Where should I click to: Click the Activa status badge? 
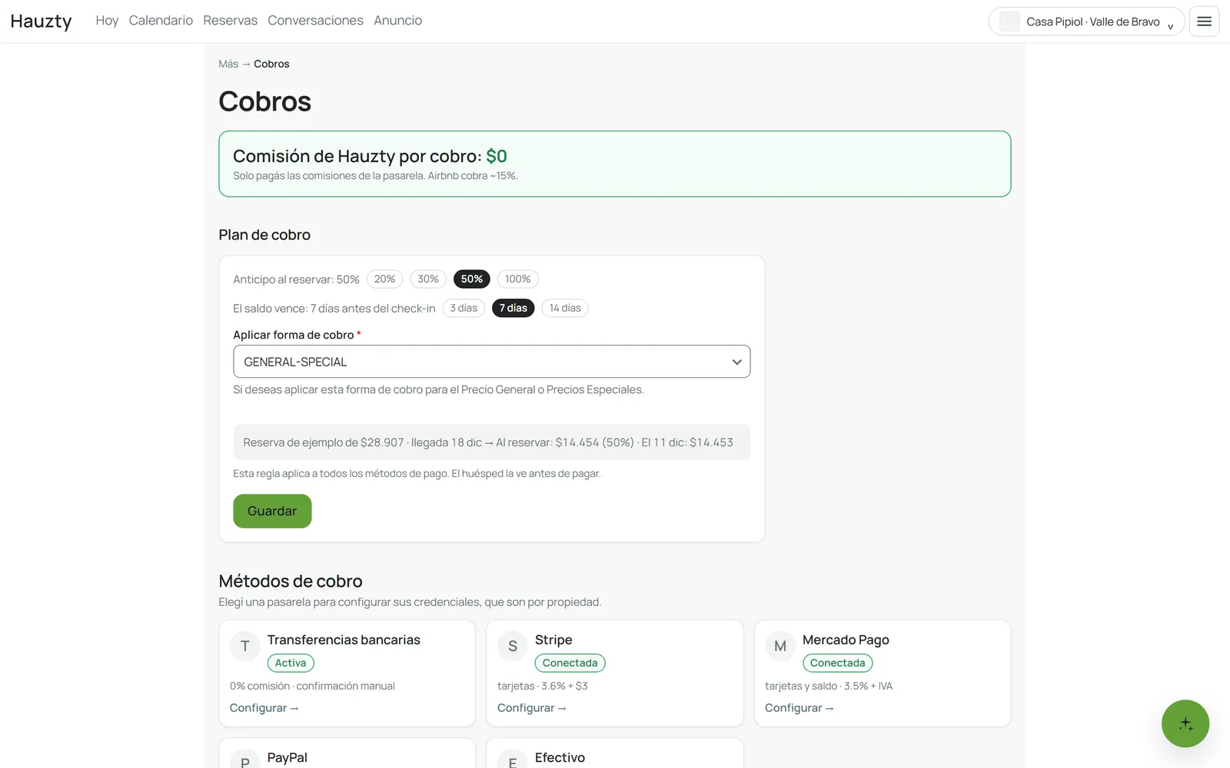pos(291,663)
